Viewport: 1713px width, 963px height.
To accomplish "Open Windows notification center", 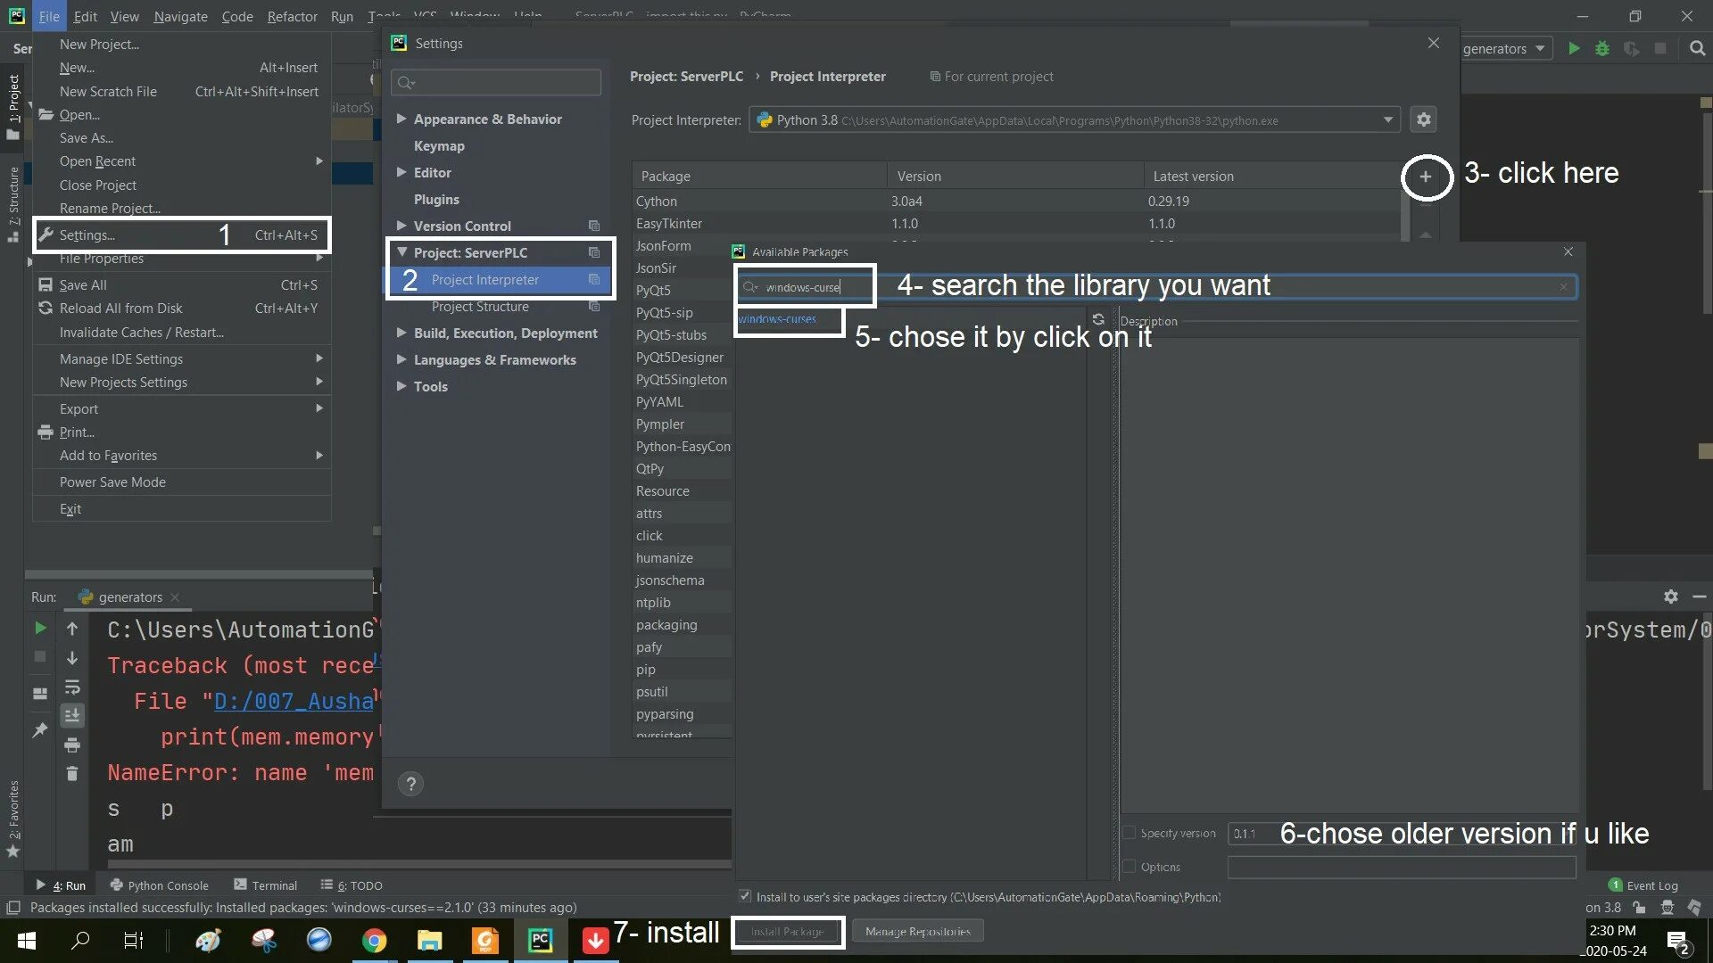I will 1677,942.
